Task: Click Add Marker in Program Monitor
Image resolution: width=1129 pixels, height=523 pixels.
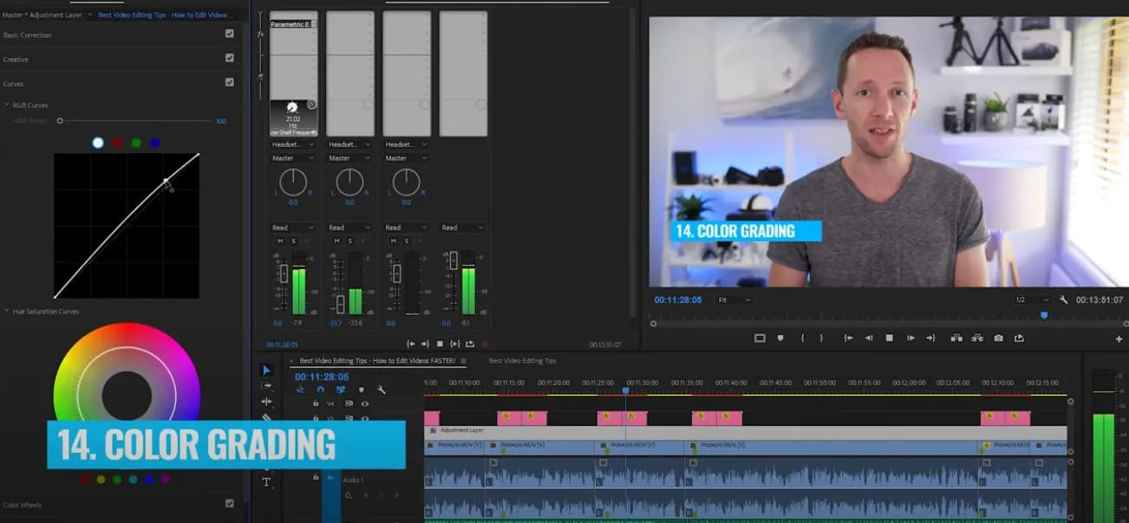Action: pyautogui.click(x=780, y=338)
